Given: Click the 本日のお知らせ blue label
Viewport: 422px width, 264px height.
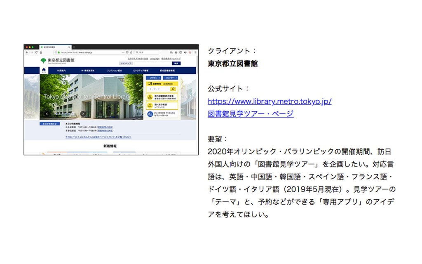Looking at the screenshot, I should [x=49, y=124].
